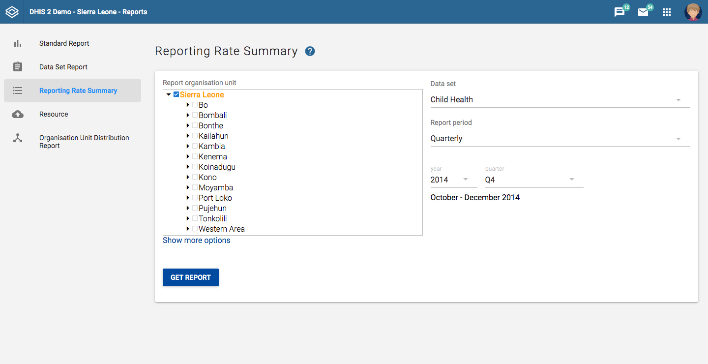Click the help question mark icon

point(310,51)
